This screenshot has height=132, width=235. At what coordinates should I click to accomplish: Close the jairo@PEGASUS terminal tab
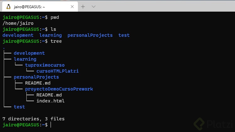click(x=73, y=6)
